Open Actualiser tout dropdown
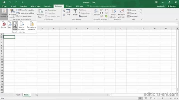Screen dimensions: 179x100 (40, 13)
